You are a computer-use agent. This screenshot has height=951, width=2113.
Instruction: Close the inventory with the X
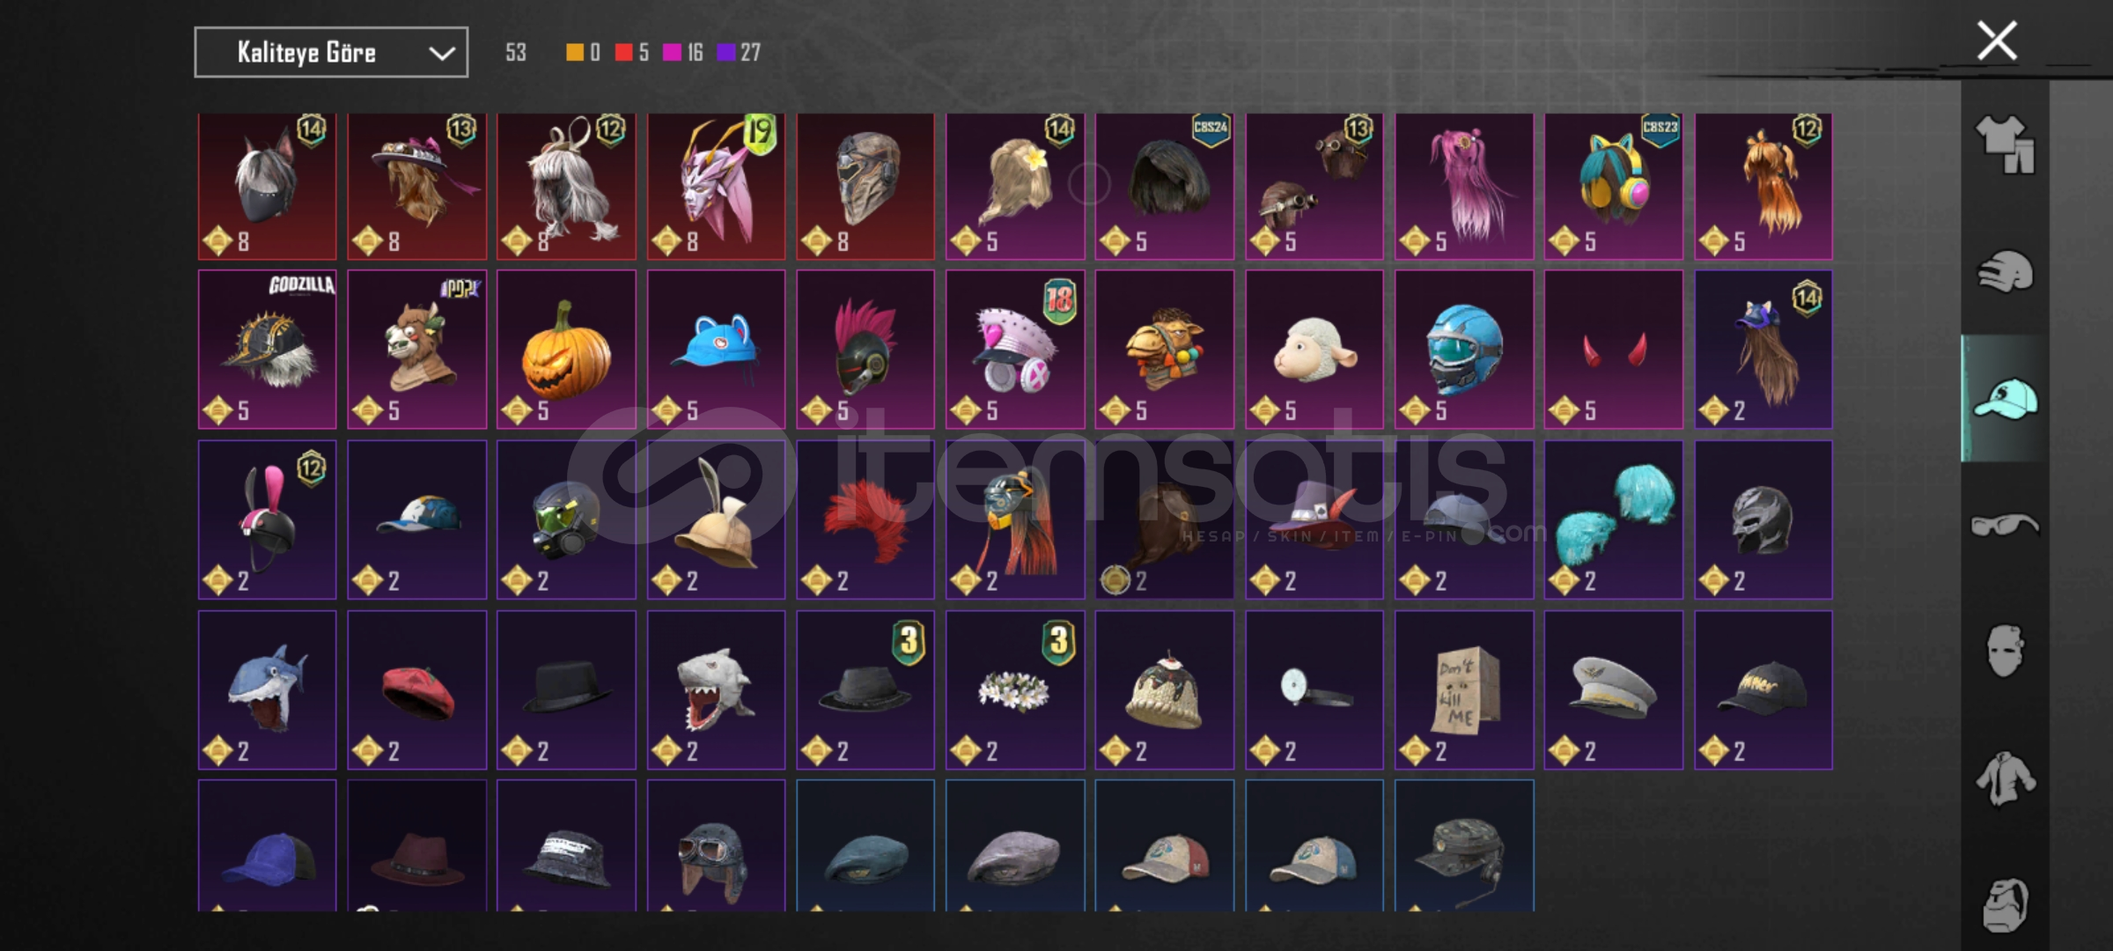tap(1997, 41)
